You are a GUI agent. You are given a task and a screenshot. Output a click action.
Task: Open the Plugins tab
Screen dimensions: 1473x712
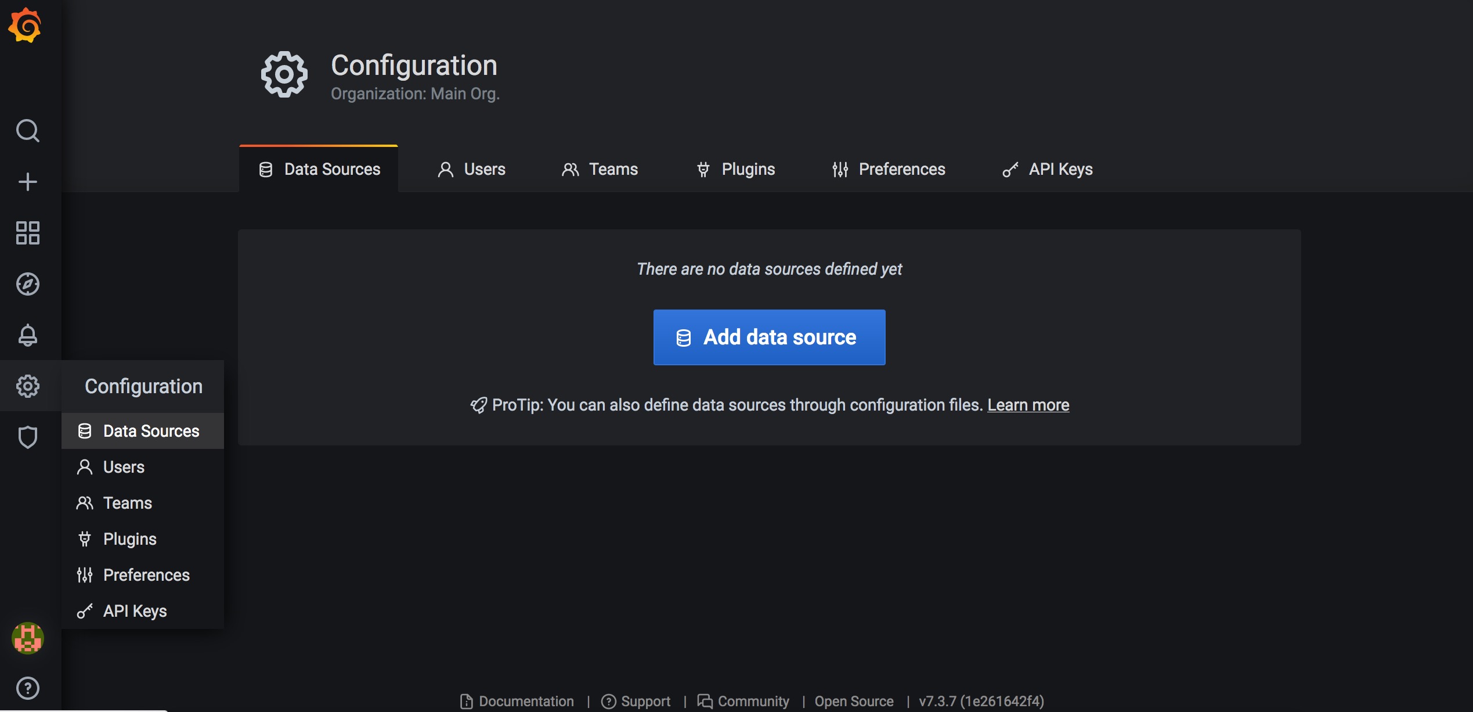pos(735,169)
